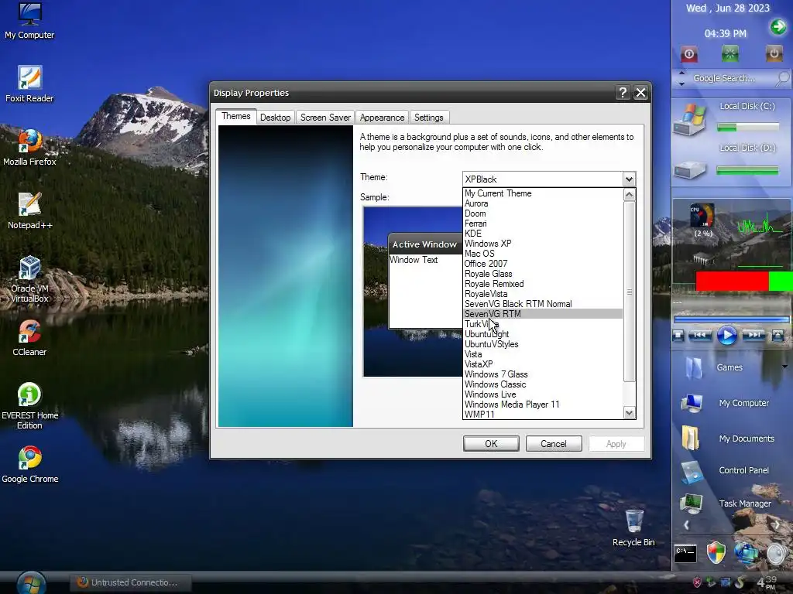
Task: Switch to the Themes tab
Action: [235, 116]
